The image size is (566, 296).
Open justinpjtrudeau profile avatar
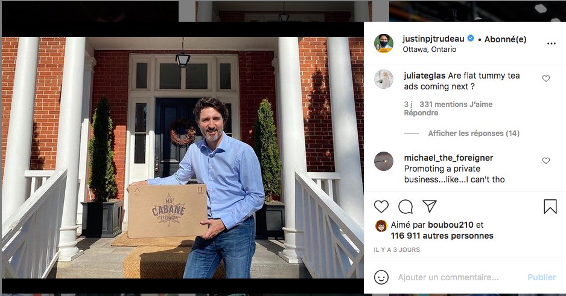pyautogui.click(x=384, y=43)
